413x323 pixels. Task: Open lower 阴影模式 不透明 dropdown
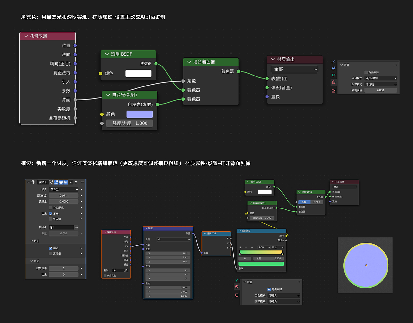(284, 301)
